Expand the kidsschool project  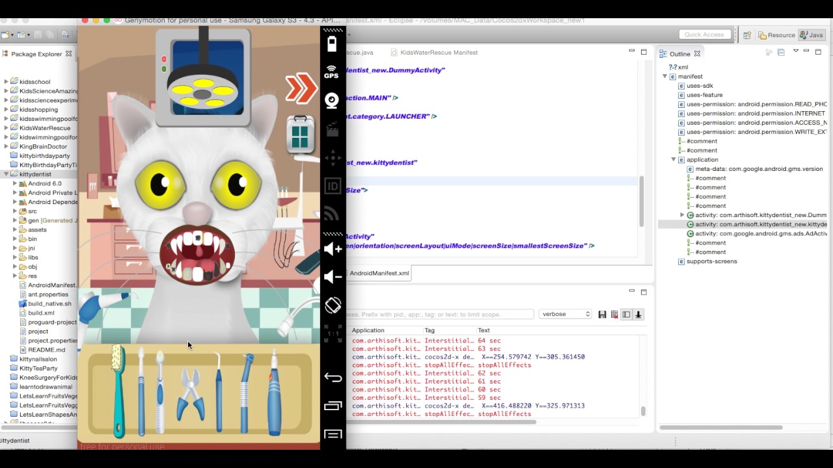tap(7, 82)
